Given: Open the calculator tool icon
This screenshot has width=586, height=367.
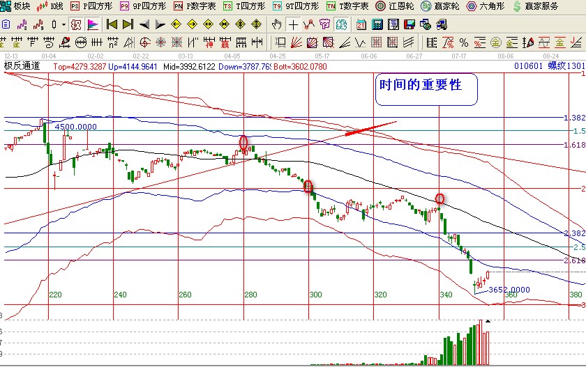Looking at the screenshot, I should click(377, 24).
